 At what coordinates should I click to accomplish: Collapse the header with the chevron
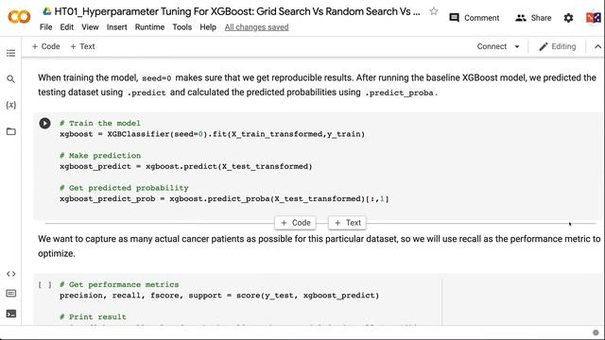coord(597,46)
